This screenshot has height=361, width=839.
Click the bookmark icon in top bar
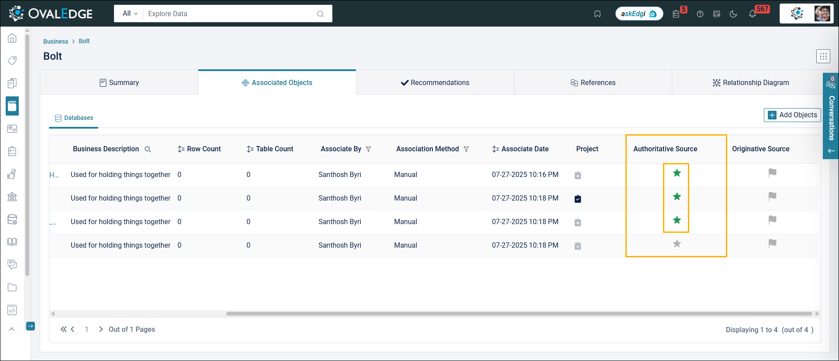tap(597, 14)
